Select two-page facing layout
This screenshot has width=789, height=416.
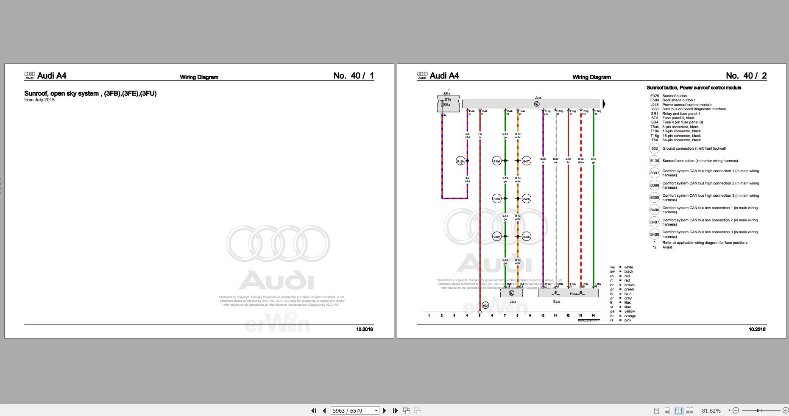678,410
